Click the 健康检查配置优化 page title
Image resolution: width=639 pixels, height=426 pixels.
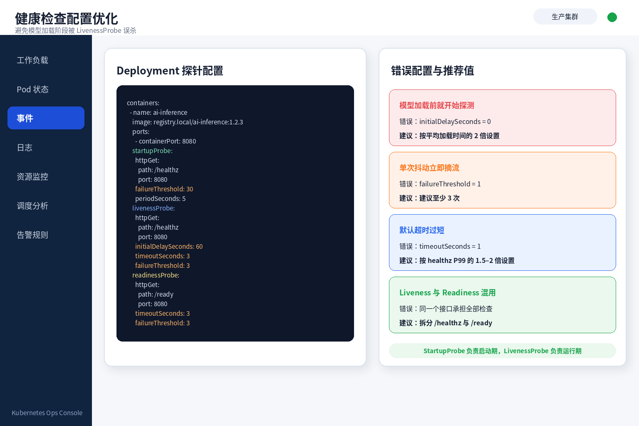point(67,19)
